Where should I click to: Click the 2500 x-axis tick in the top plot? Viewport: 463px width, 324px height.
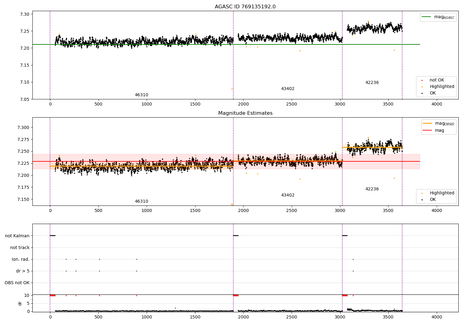coord(292,104)
